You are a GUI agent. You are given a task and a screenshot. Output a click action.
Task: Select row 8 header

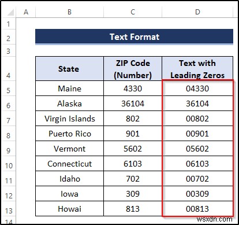[x=8, y=134]
